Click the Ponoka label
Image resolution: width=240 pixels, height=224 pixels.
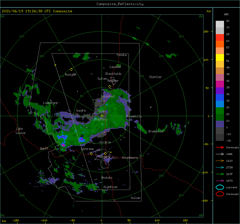pos(122,55)
